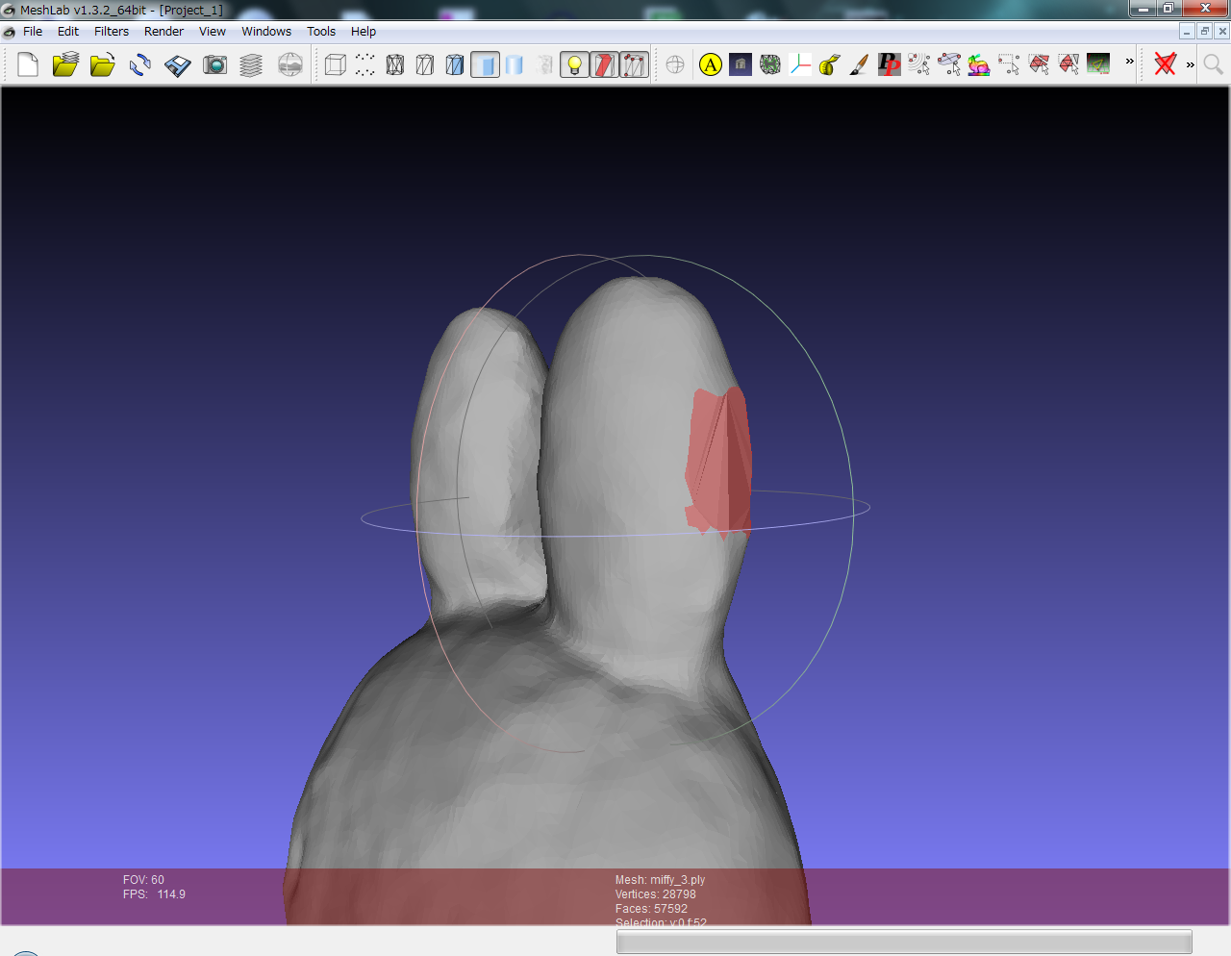Viewport: 1231px width, 956px height.
Task: Open the View menu
Action: [x=213, y=32]
